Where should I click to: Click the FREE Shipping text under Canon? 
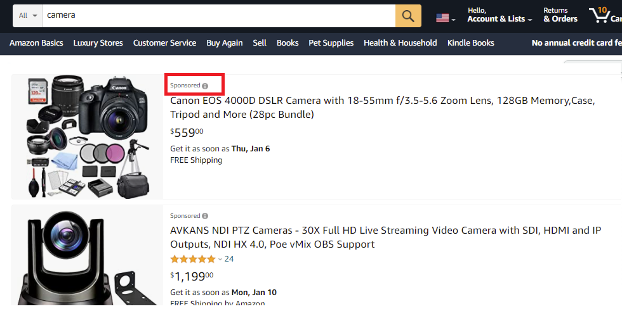coord(196,160)
